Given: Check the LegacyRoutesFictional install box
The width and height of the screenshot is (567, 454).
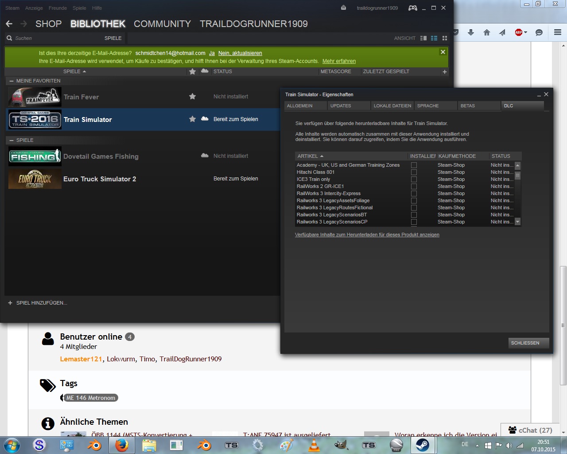Looking at the screenshot, I should [x=414, y=207].
